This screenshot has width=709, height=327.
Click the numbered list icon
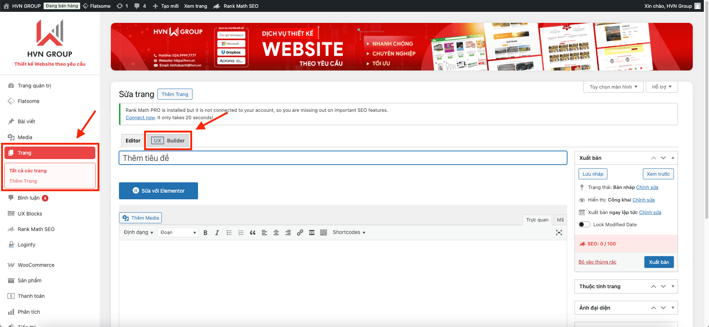tap(241, 233)
